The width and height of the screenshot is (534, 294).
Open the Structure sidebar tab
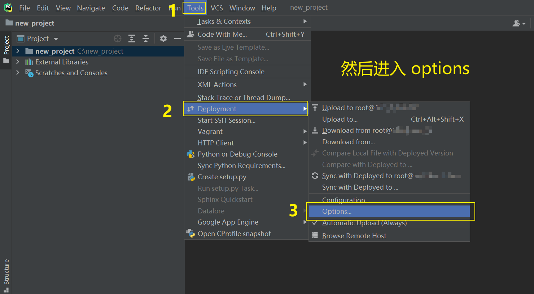[6, 276]
